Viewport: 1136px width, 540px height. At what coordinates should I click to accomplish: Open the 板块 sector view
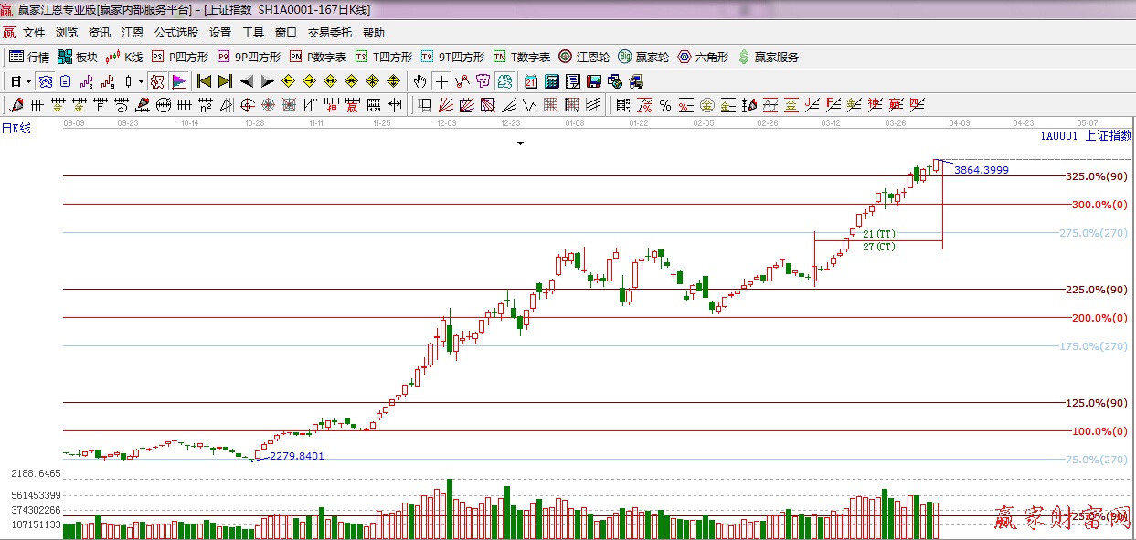(x=78, y=57)
